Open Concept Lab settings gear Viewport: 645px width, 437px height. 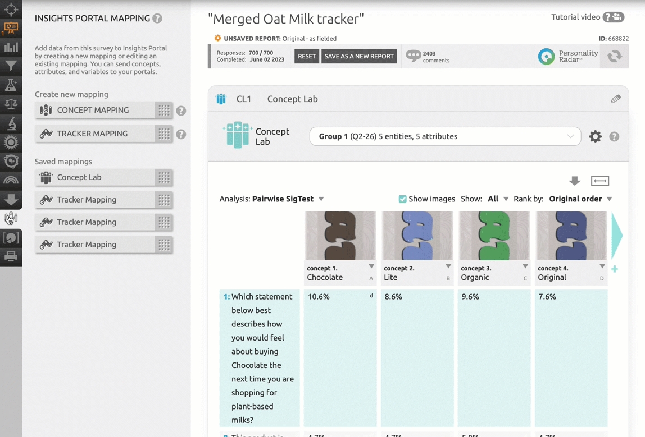point(595,136)
